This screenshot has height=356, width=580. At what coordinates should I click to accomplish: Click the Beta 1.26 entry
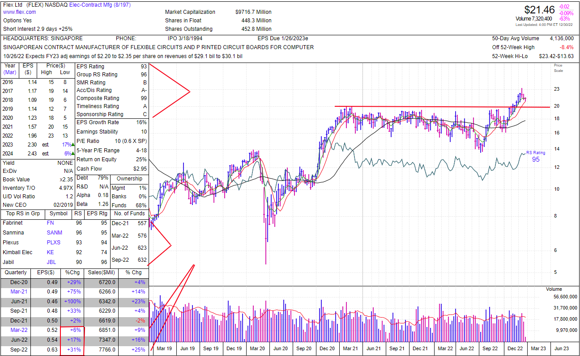93,204
